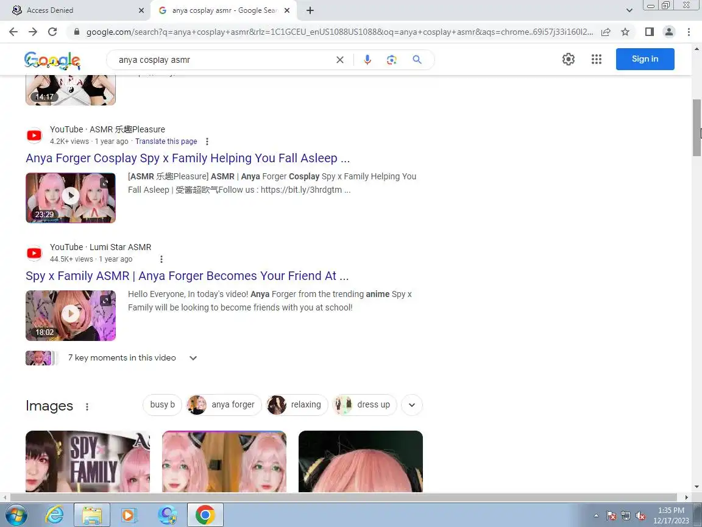702x527 pixels.
Task: Open the clock showing 1:35 PM
Action: pos(671,515)
